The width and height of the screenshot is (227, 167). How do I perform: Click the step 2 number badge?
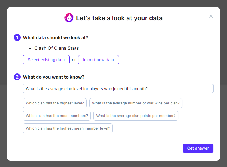tap(17, 77)
